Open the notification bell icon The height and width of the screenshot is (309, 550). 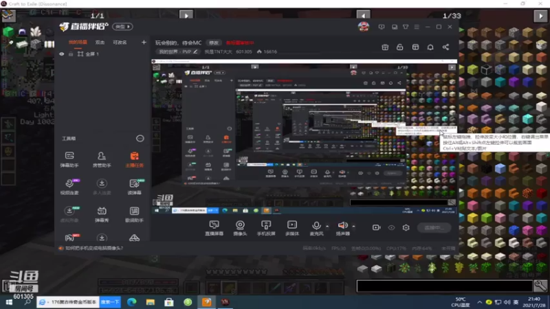(430, 47)
